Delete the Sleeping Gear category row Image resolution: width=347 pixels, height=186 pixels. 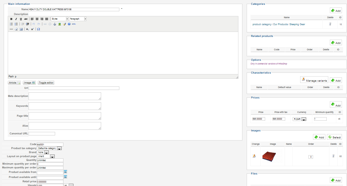pos(330,24)
